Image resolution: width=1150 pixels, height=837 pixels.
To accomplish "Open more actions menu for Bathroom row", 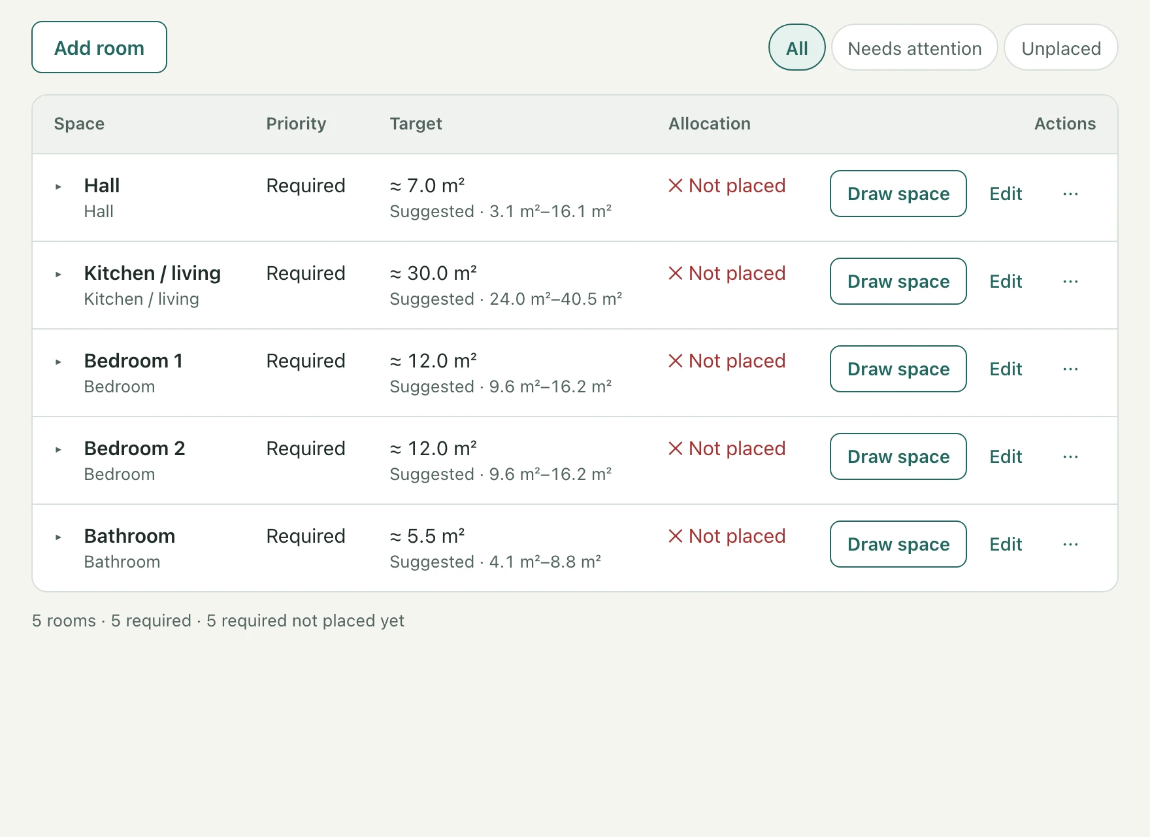I will click(x=1070, y=544).
